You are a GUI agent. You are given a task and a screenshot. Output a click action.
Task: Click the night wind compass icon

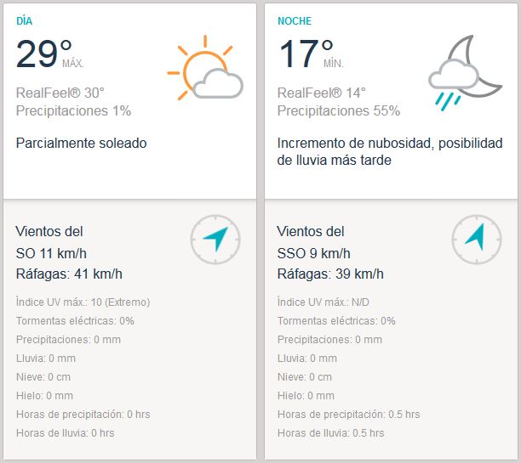click(476, 240)
